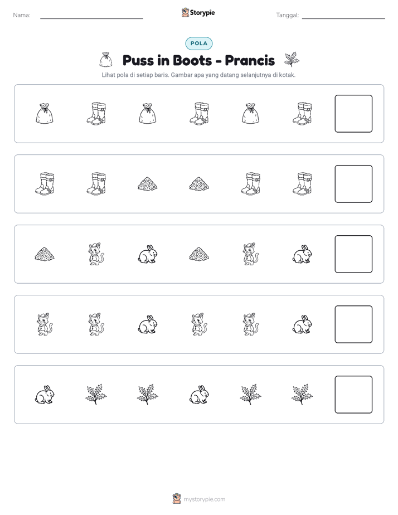
Task: Click the first sack in row one
Action: tap(45, 114)
